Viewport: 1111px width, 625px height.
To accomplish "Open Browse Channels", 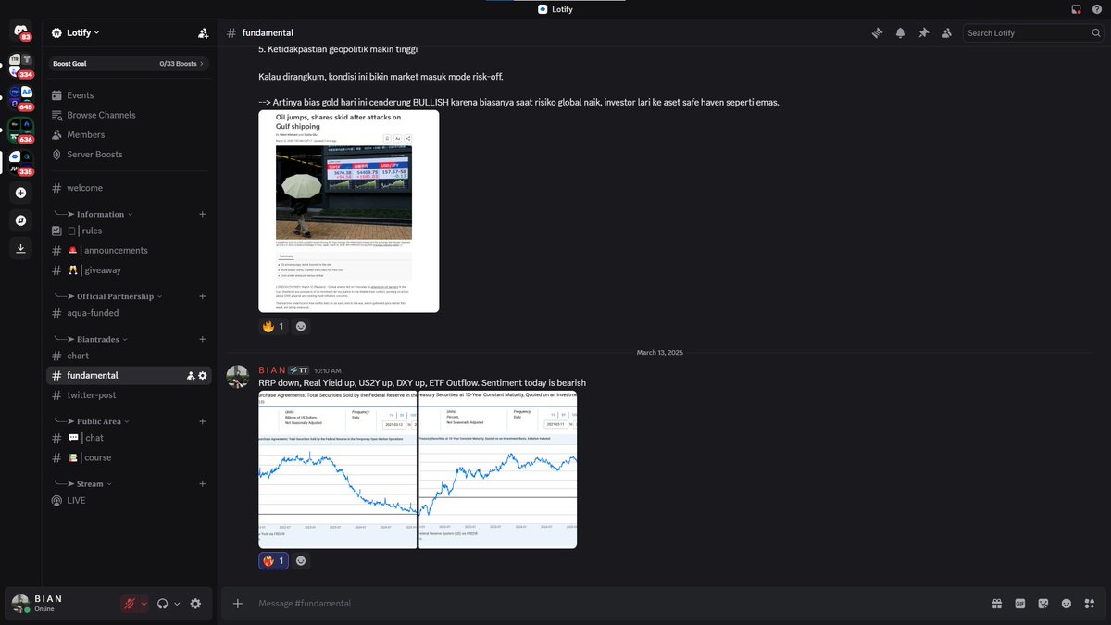I will [128, 115].
